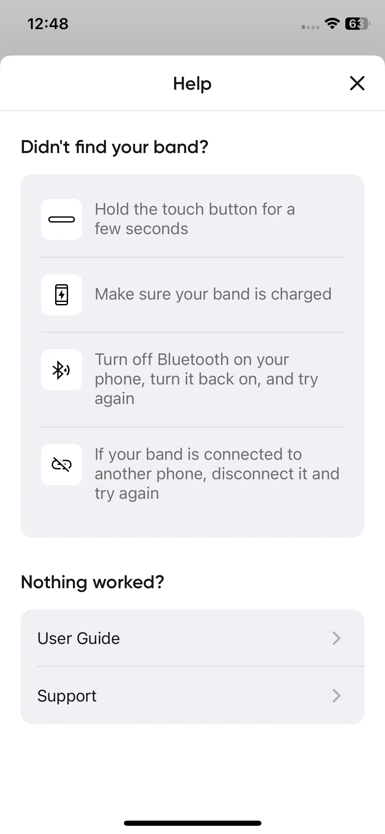The height and width of the screenshot is (834, 385).
Task: Tap the Wi-Fi status icon
Action: (x=332, y=24)
